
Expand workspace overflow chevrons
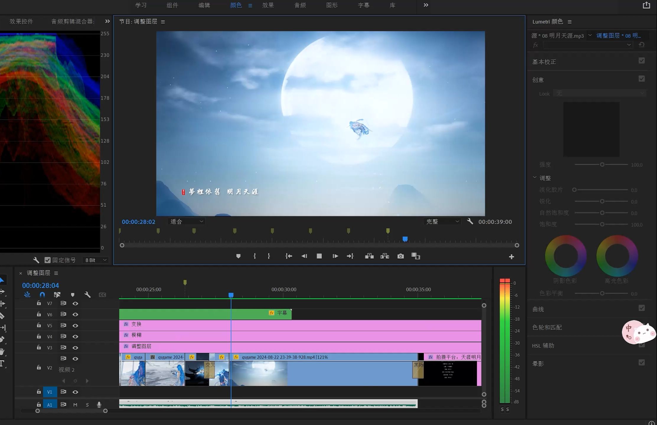[426, 5]
